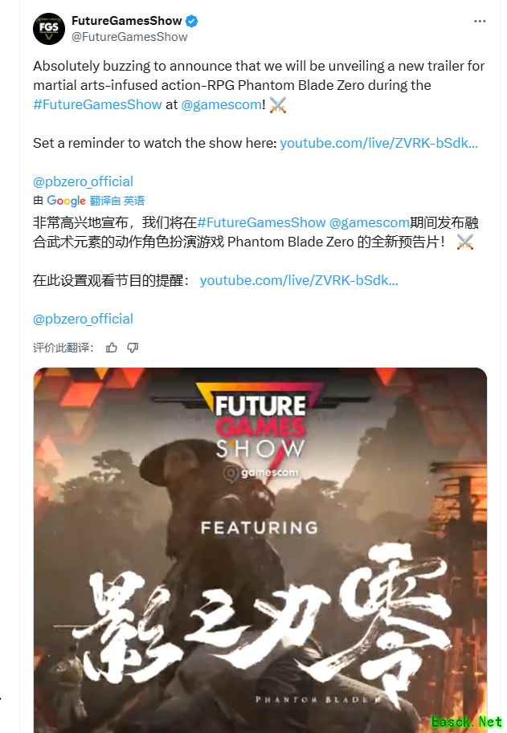Viewport: 507px width, 733px height.
Task: Open the Phantom Blade Zero poster image
Action: pyautogui.click(x=260, y=550)
